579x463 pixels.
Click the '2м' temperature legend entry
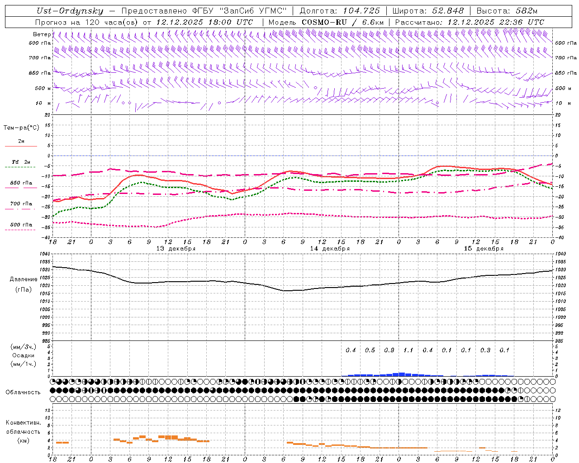21,142
